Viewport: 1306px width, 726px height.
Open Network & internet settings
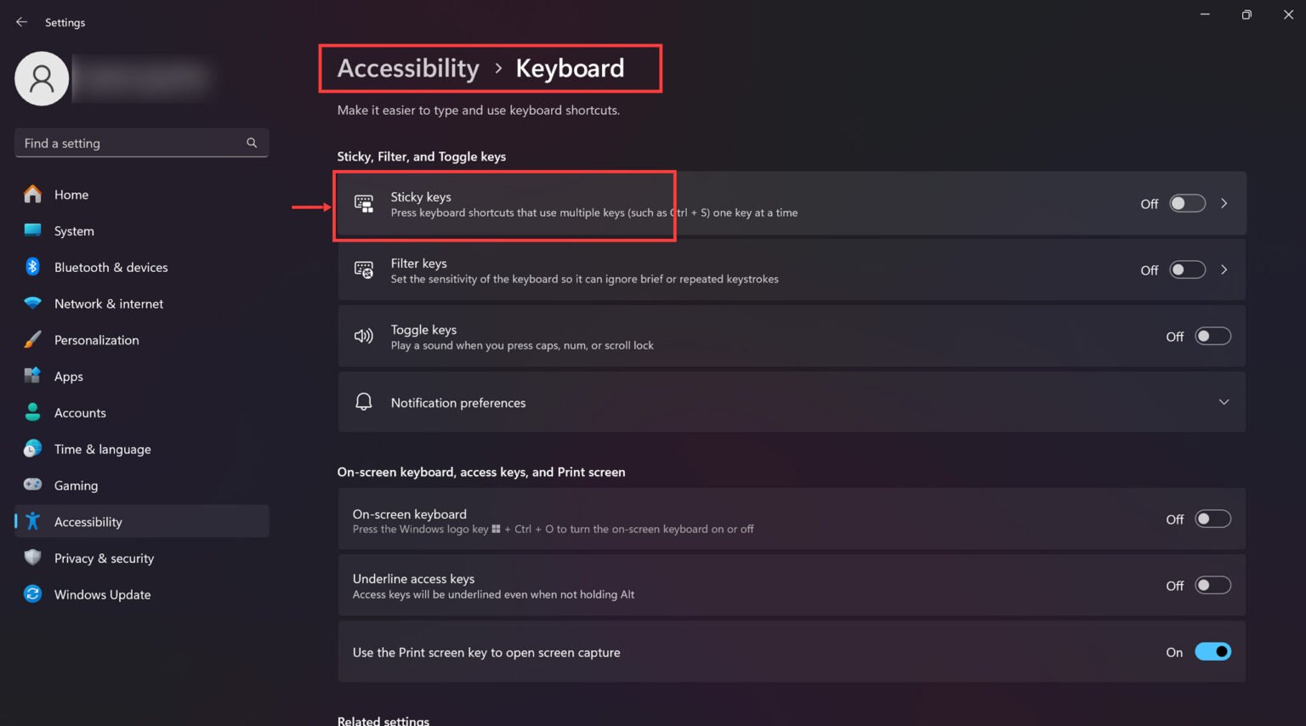tap(109, 303)
